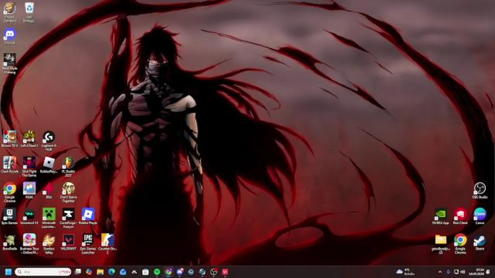Screen dimensions: 495x278
Task: Open Microsoft Edge from the taskbar
Action: pyautogui.click(x=111, y=272)
